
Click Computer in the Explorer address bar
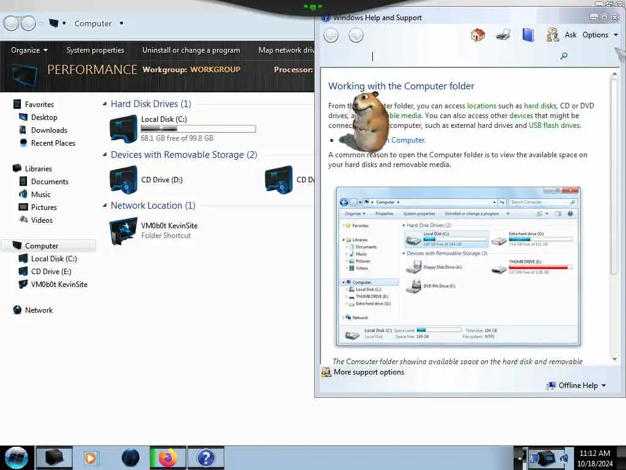click(93, 24)
